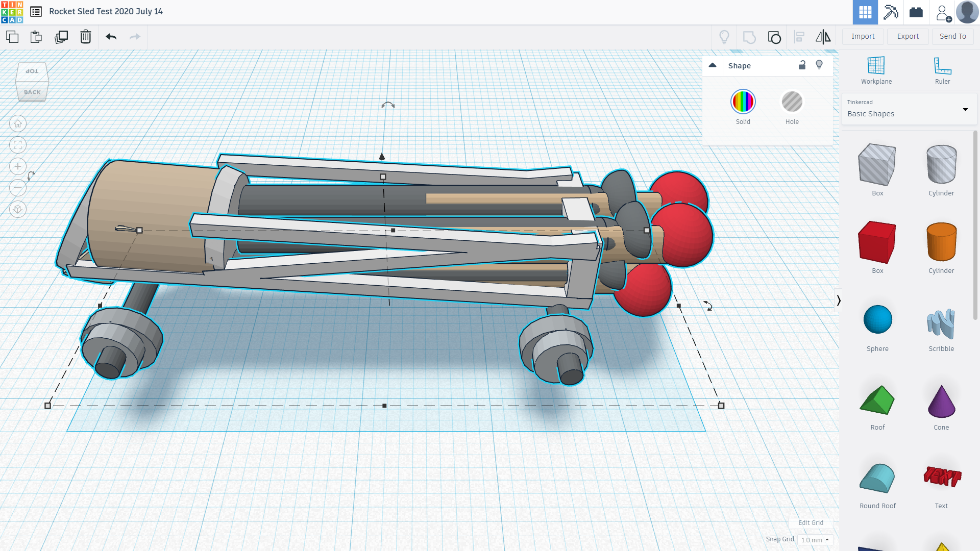Click the Copy icon

pyautogui.click(x=12, y=37)
